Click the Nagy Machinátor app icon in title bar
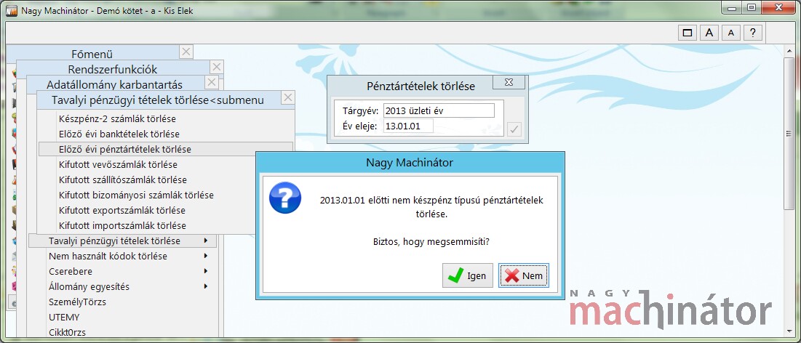The height and width of the screenshot is (343, 801). [12, 9]
